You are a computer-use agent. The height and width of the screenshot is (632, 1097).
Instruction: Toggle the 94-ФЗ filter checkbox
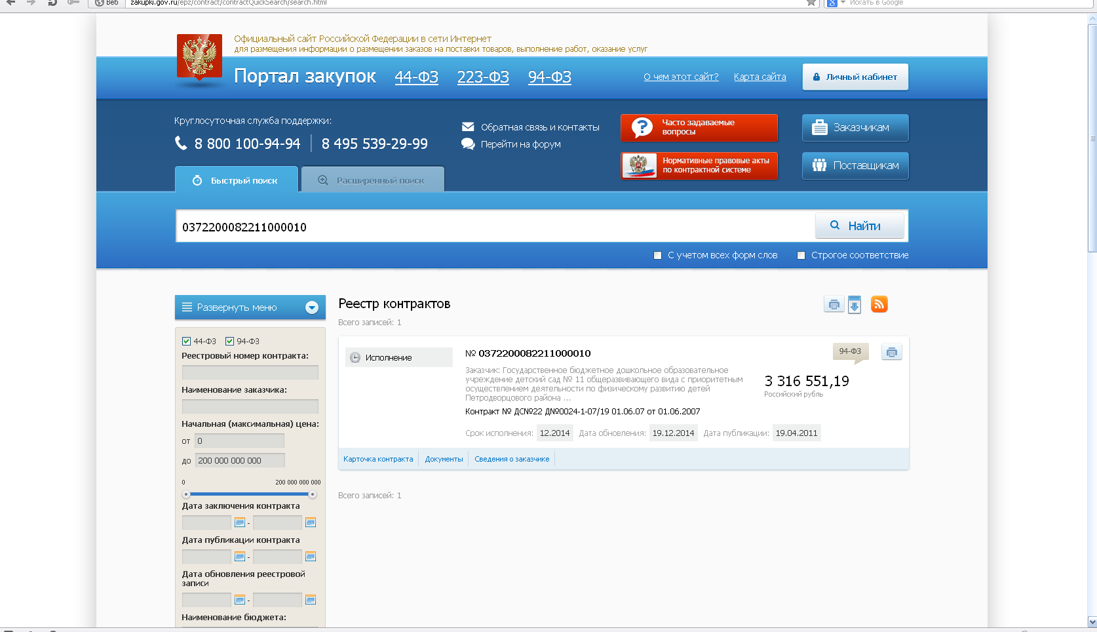coord(229,341)
